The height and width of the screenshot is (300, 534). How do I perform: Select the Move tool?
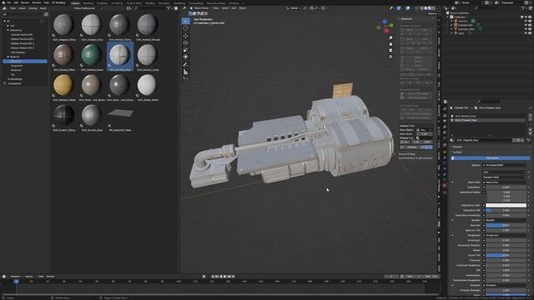(x=185, y=36)
